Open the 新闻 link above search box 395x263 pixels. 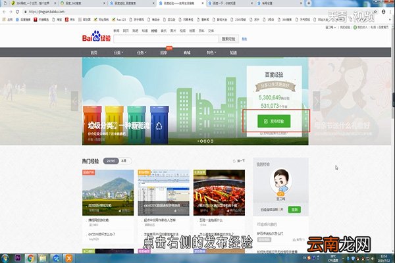tap(116, 31)
